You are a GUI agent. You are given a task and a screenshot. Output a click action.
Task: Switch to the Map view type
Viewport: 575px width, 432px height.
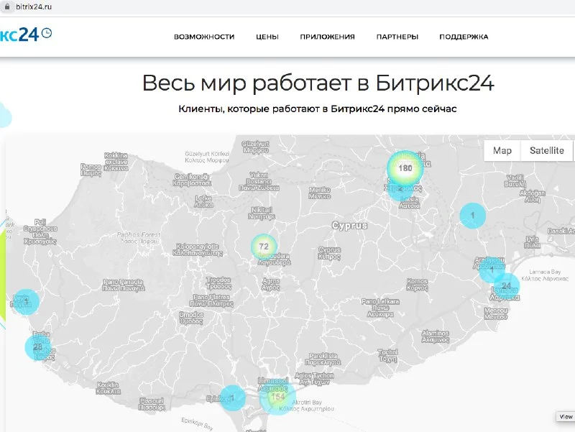[502, 150]
